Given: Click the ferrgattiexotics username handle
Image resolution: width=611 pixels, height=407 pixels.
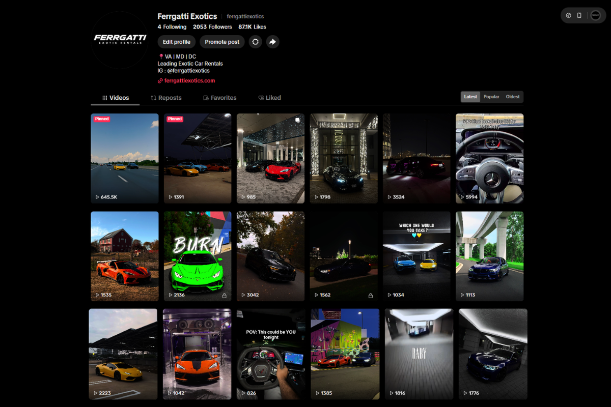Looking at the screenshot, I should (x=245, y=17).
